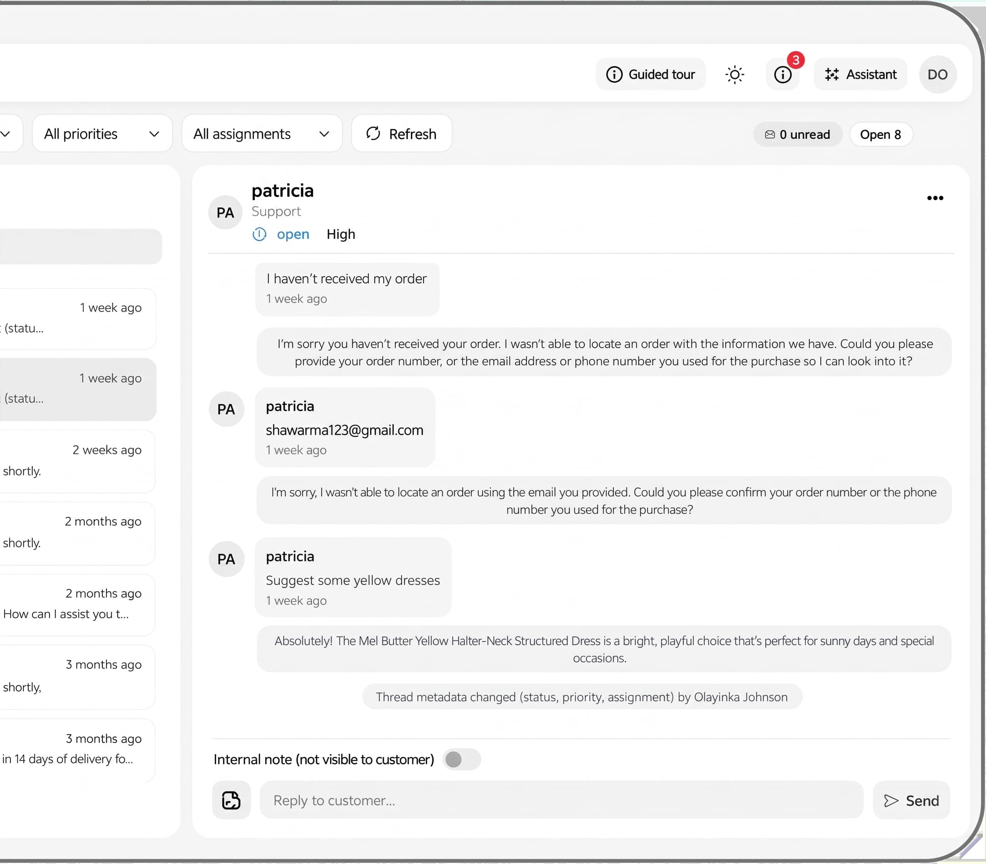Click patricia's PA avatar in thread header
Viewport: 986px width, 864px height.
tap(225, 212)
